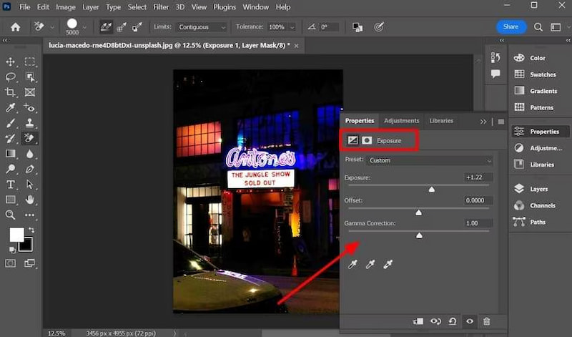
Task: Open the tool preset picker arrow
Action: 51,27
